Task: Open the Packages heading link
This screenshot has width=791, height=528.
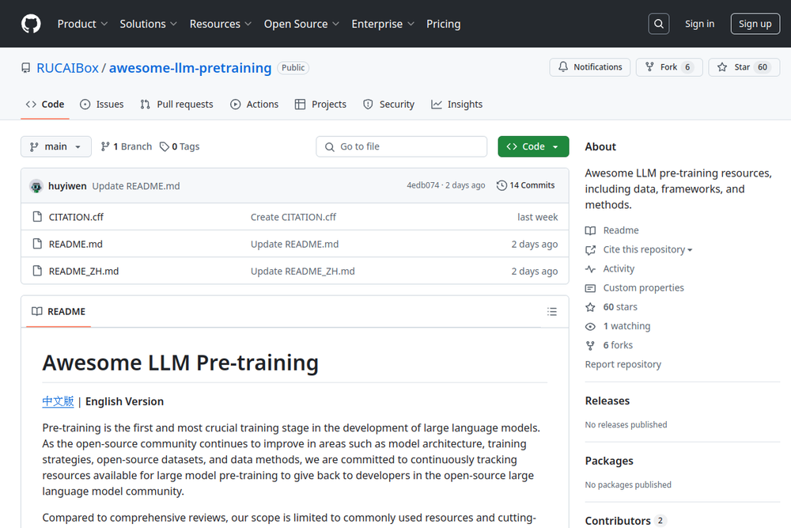Action: tap(609, 461)
